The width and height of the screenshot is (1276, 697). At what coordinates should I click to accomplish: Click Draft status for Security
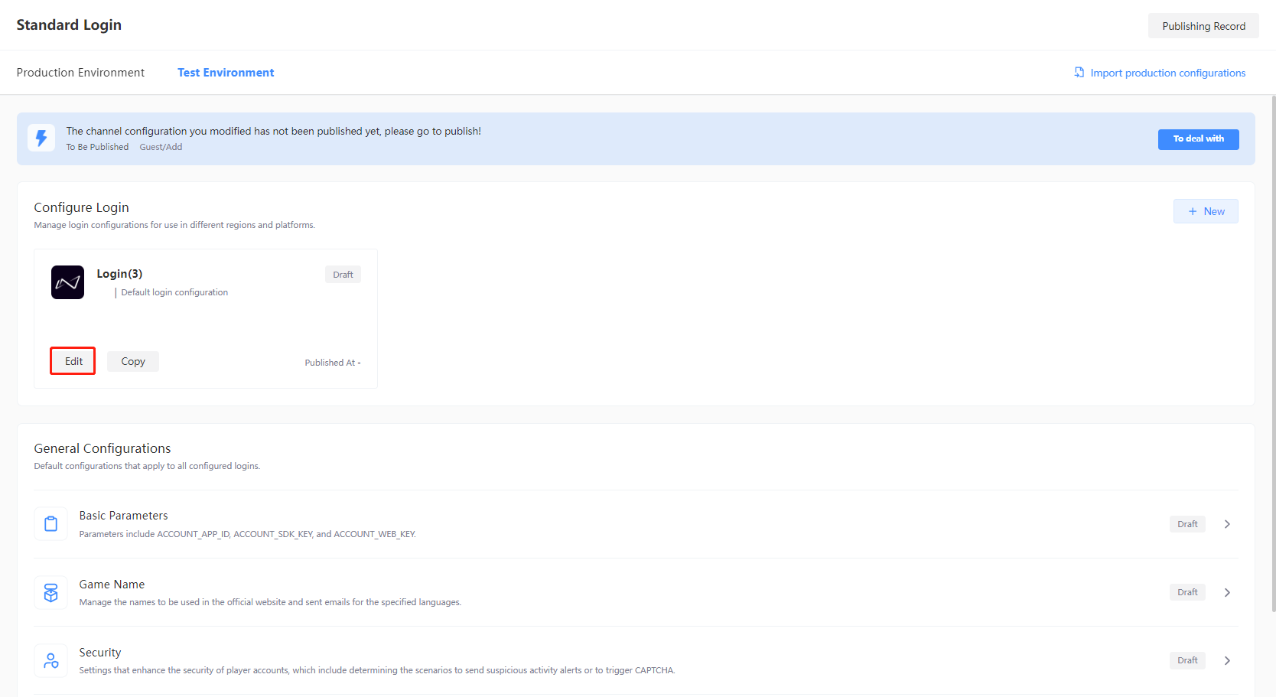pos(1187,660)
